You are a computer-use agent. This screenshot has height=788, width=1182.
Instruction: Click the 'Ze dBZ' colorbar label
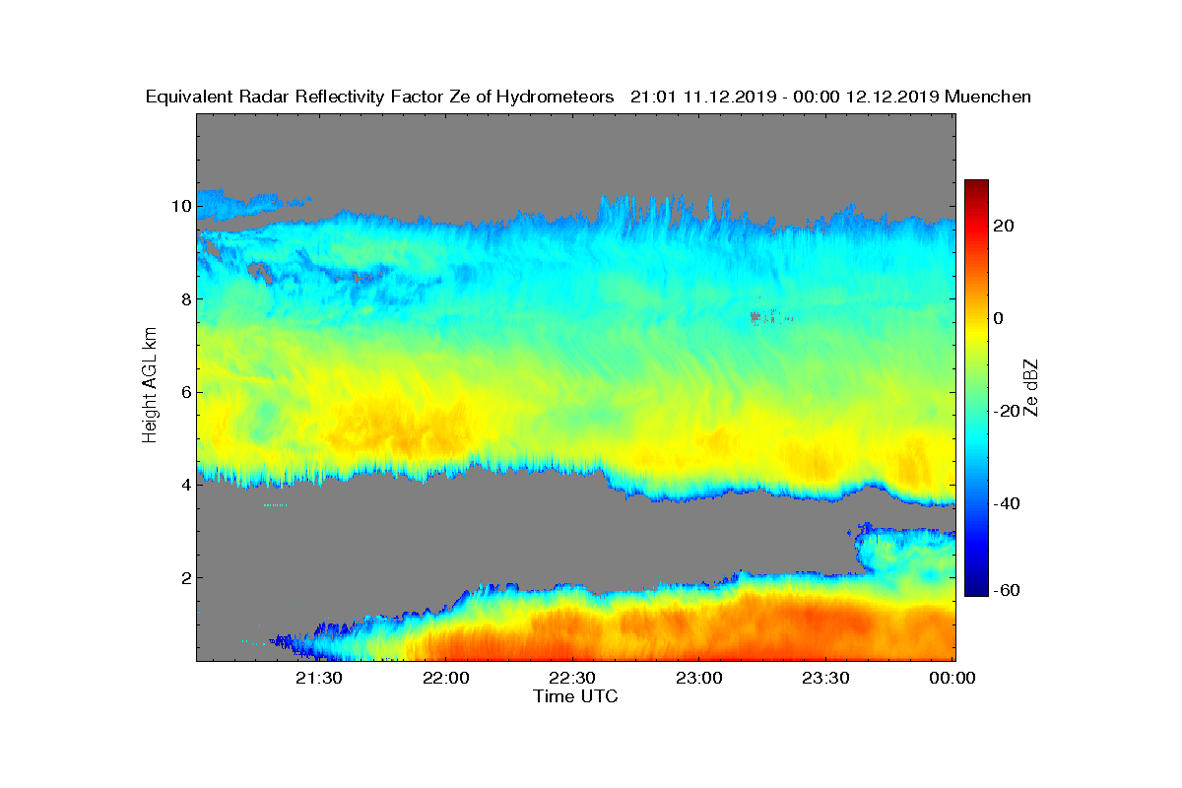tap(1032, 387)
